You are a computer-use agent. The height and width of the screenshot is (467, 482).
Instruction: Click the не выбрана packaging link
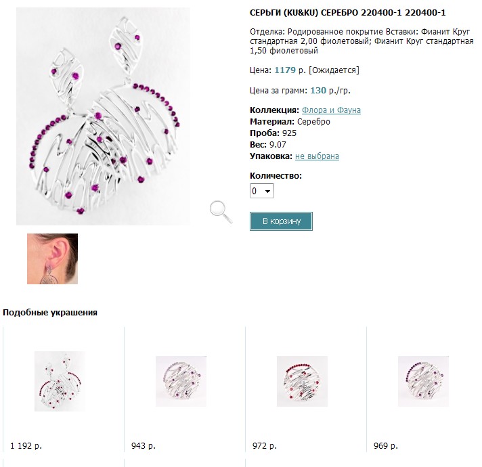pos(317,156)
